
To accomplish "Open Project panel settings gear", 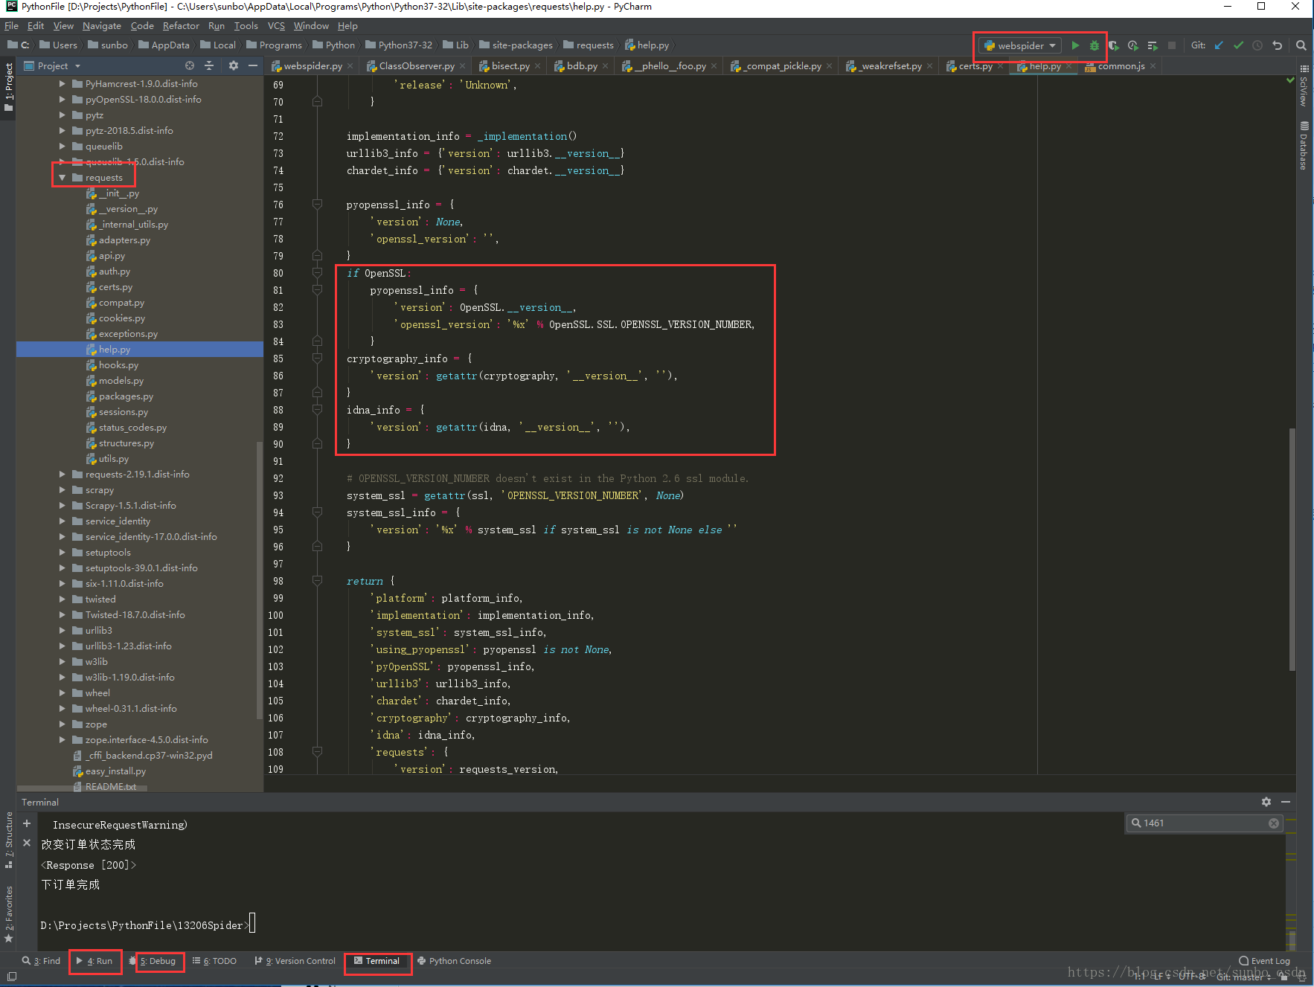I will [x=234, y=65].
